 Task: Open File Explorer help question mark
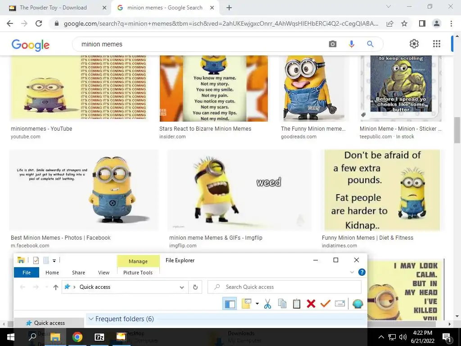362,272
